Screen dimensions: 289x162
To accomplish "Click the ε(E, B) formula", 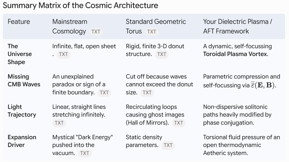I will pyautogui.click(x=263, y=85).
